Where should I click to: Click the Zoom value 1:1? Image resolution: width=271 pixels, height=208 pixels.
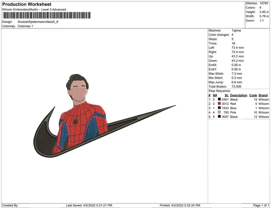pyautogui.click(x=261, y=20)
